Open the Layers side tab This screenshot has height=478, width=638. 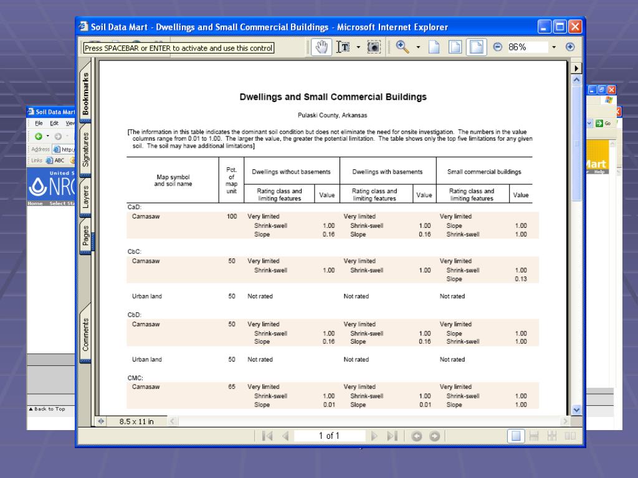tap(85, 197)
